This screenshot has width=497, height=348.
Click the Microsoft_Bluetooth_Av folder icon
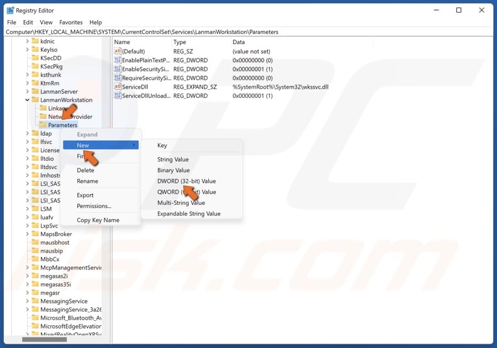pyautogui.click(x=35, y=318)
